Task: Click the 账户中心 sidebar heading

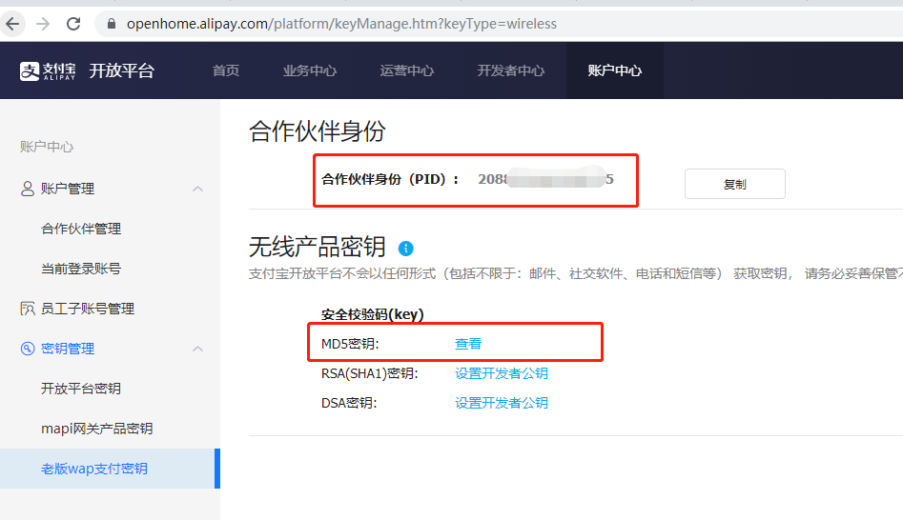Action: 47,147
